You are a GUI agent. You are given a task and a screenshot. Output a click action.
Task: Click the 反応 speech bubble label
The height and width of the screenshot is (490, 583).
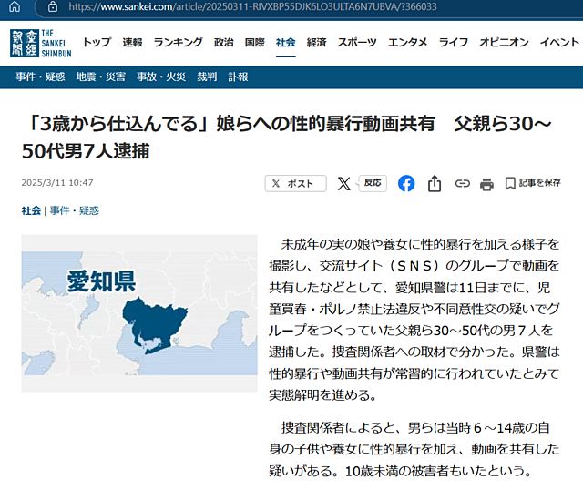pos(373,182)
